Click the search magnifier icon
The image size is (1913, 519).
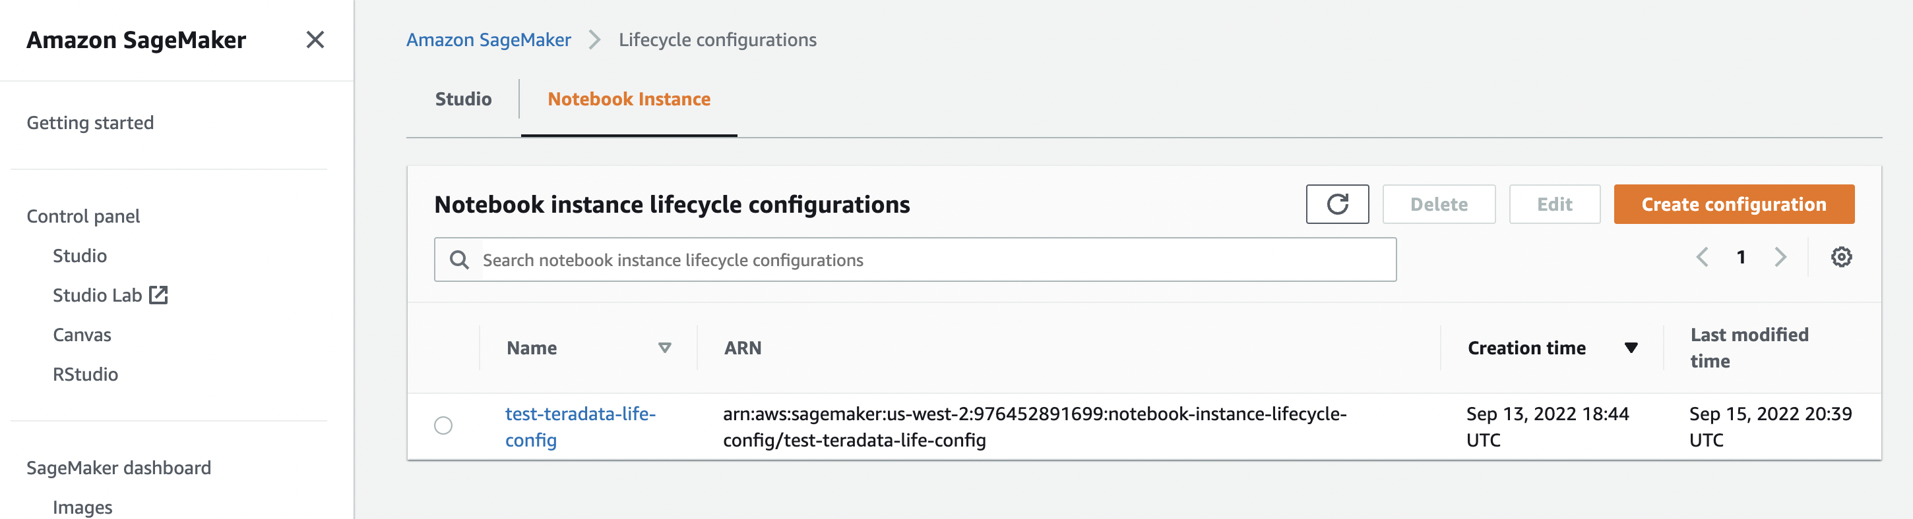[460, 260]
